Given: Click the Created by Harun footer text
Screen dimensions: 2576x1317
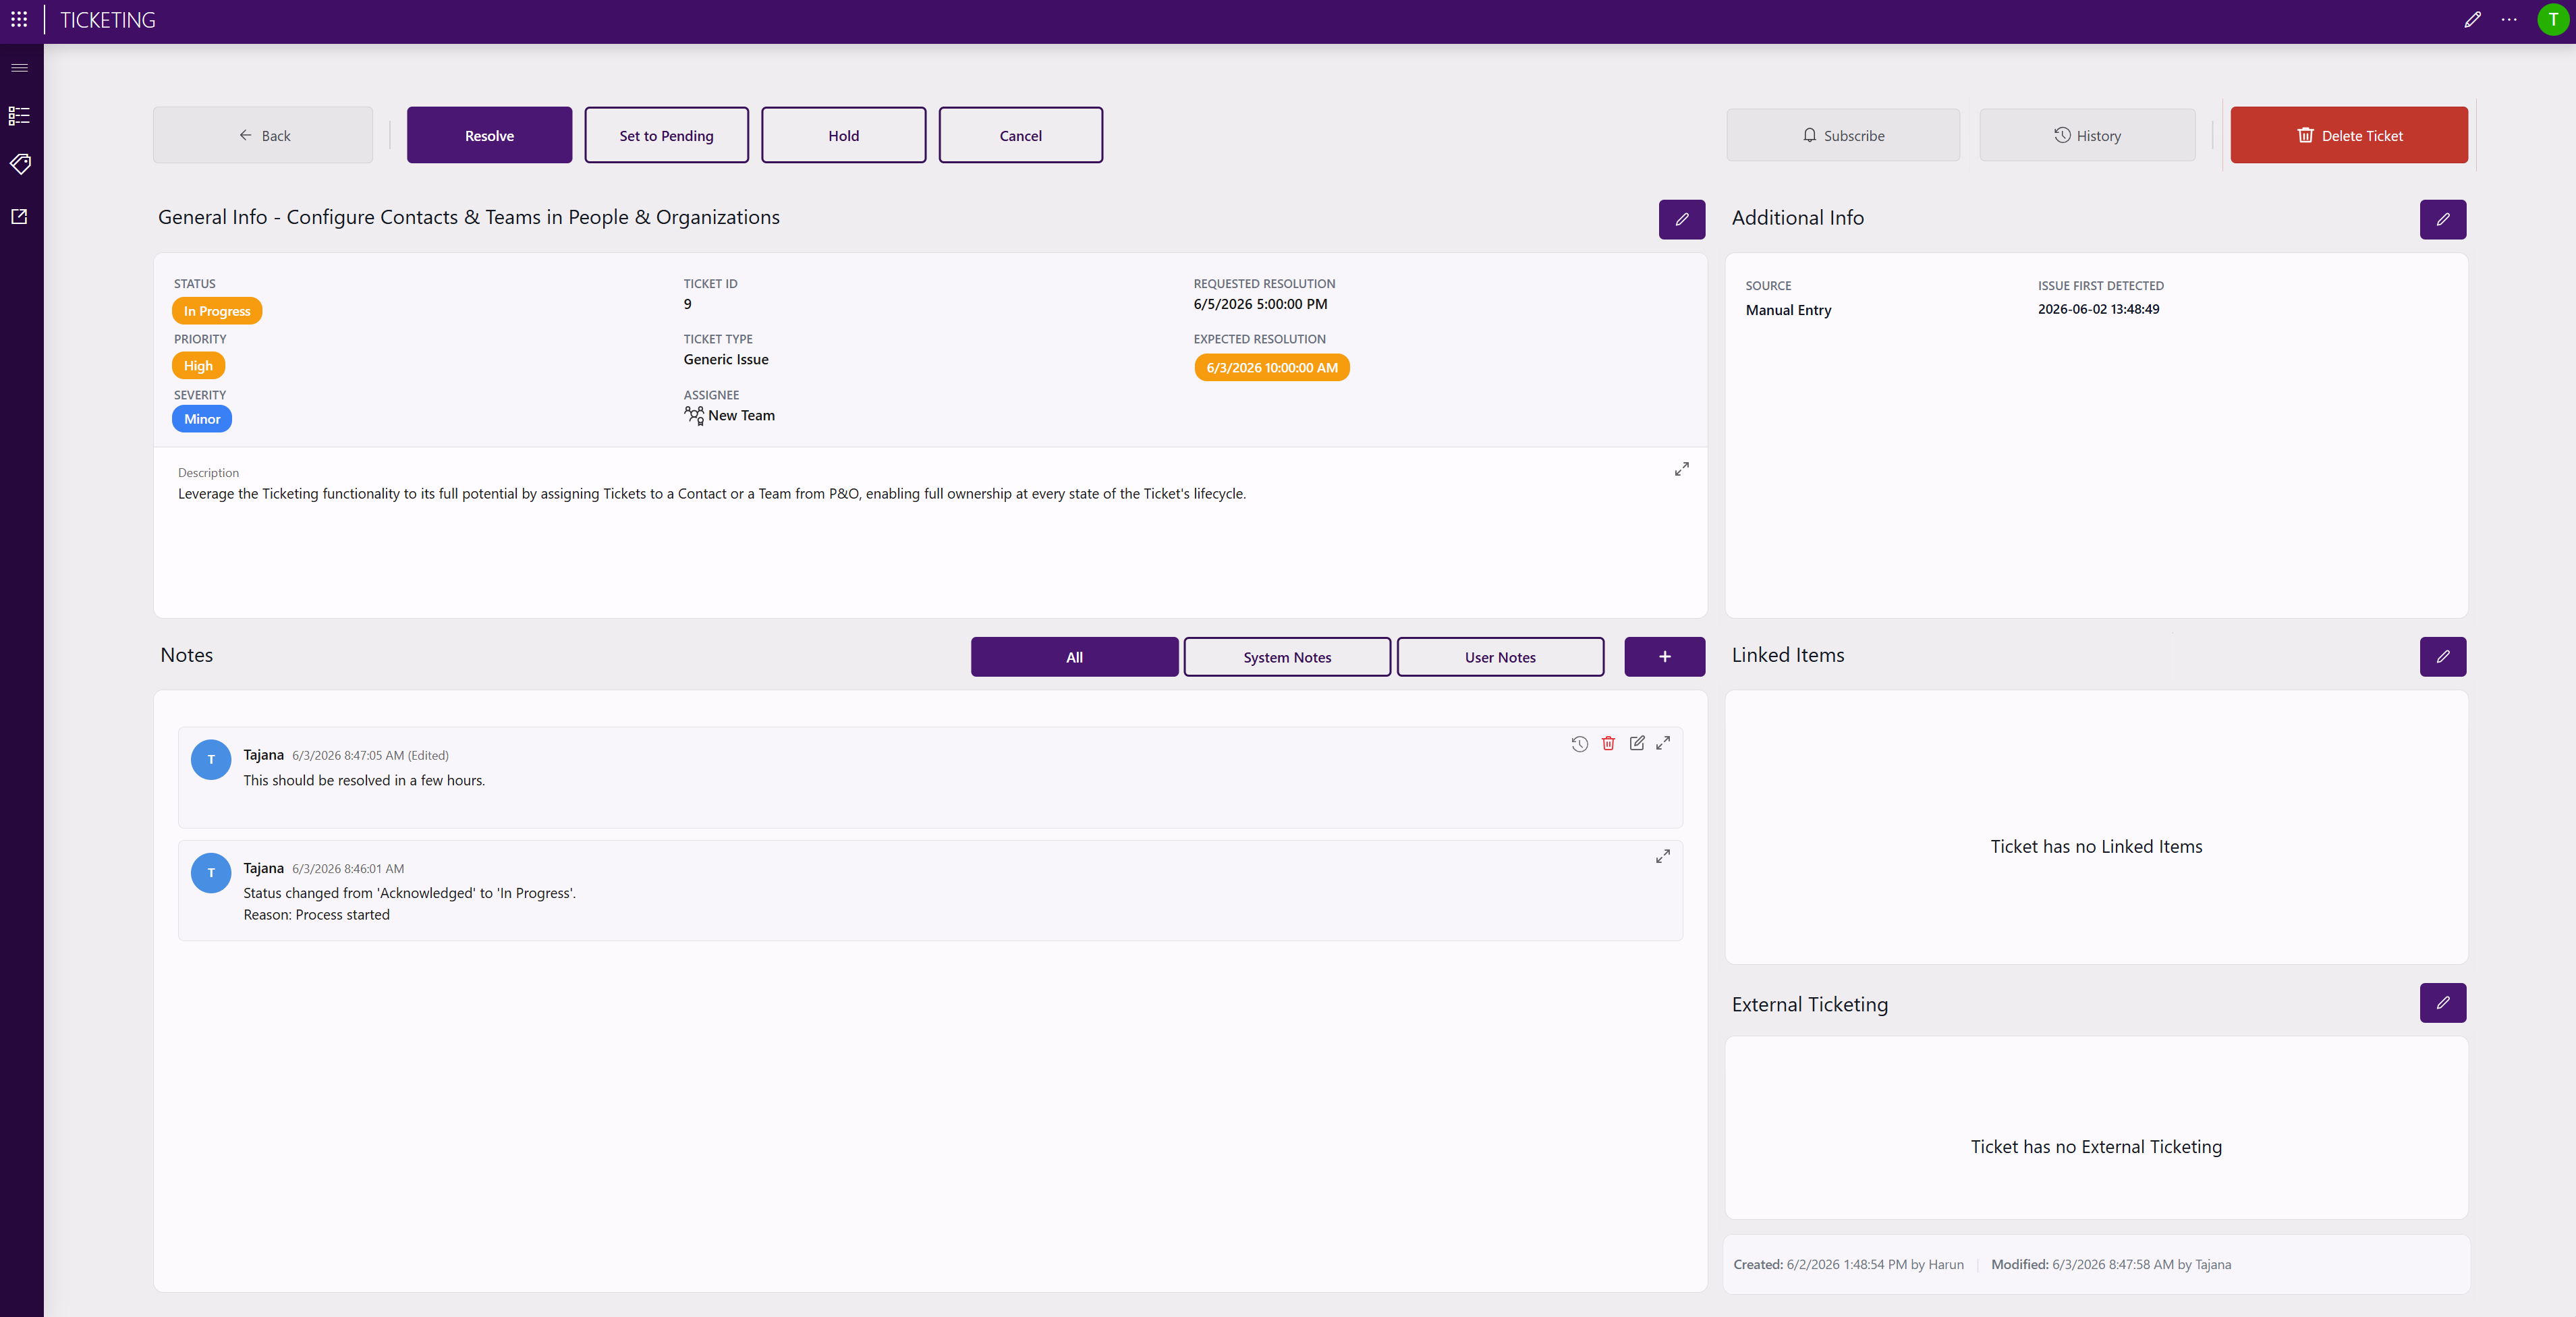Looking at the screenshot, I should (x=1849, y=1264).
